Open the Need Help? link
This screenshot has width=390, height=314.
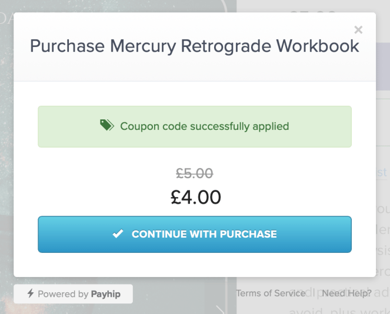pos(346,293)
